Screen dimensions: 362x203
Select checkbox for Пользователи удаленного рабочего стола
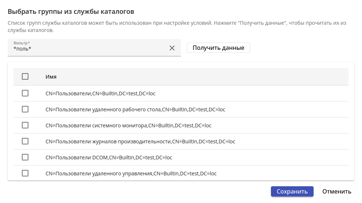[x=25, y=109]
